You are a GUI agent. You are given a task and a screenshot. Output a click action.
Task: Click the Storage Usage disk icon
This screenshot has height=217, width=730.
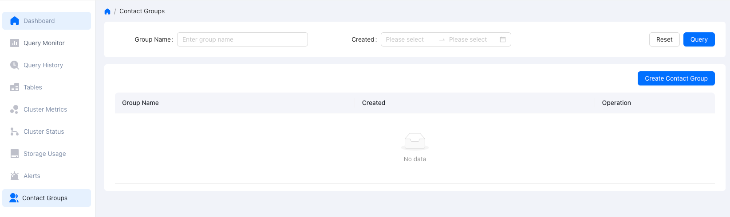point(15,154)
